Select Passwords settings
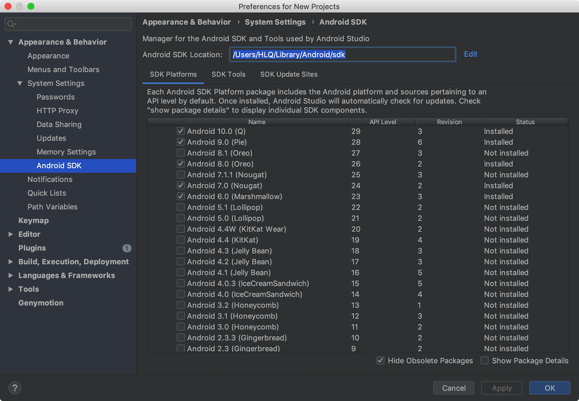The width and height of the screenshot is (579, 401). [x=55, y=97]
